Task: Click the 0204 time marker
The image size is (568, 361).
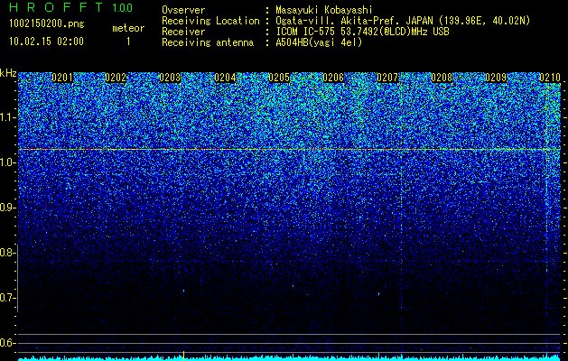Action: coord(225,78)
